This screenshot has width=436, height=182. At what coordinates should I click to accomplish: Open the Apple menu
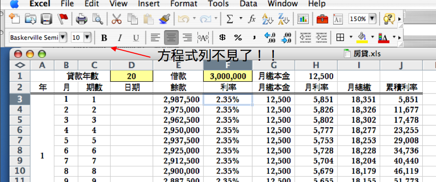pos(15,4)
